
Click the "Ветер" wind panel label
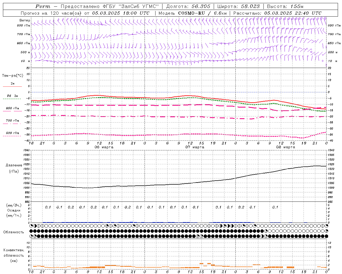tap(25, 20)
